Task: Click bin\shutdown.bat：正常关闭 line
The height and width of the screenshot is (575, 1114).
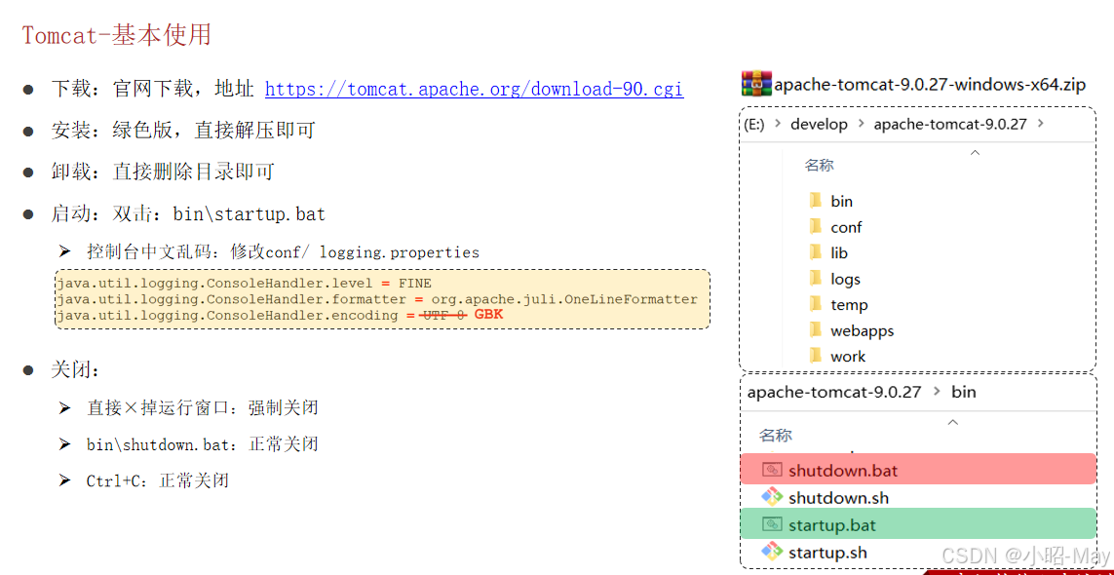Action: (203, 445)
